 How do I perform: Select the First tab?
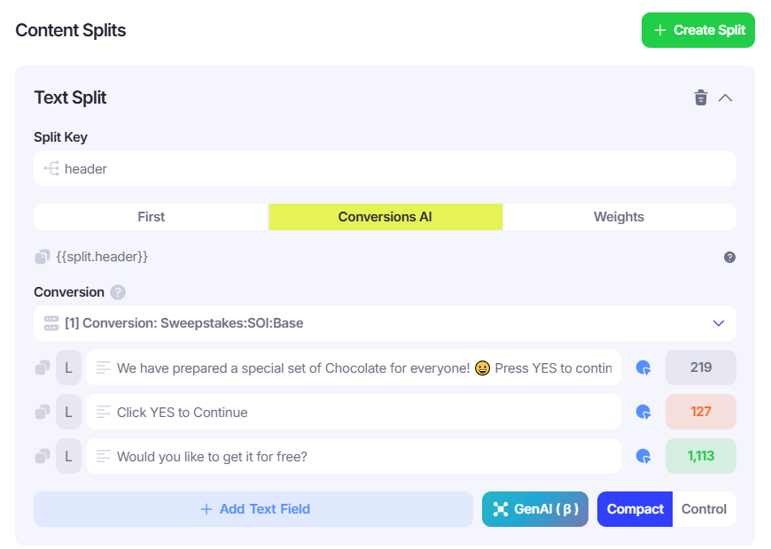[x=151, y=217]
